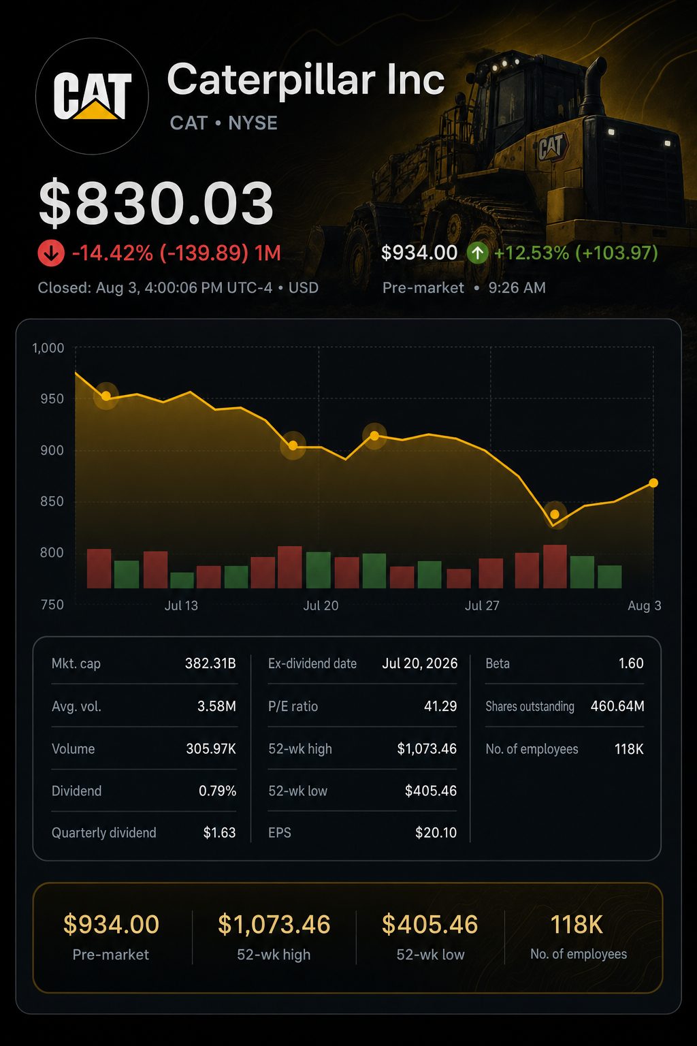Select the chart marker near Jul 20 at 900
The image size is (697, 1046).
click(293, 445)
